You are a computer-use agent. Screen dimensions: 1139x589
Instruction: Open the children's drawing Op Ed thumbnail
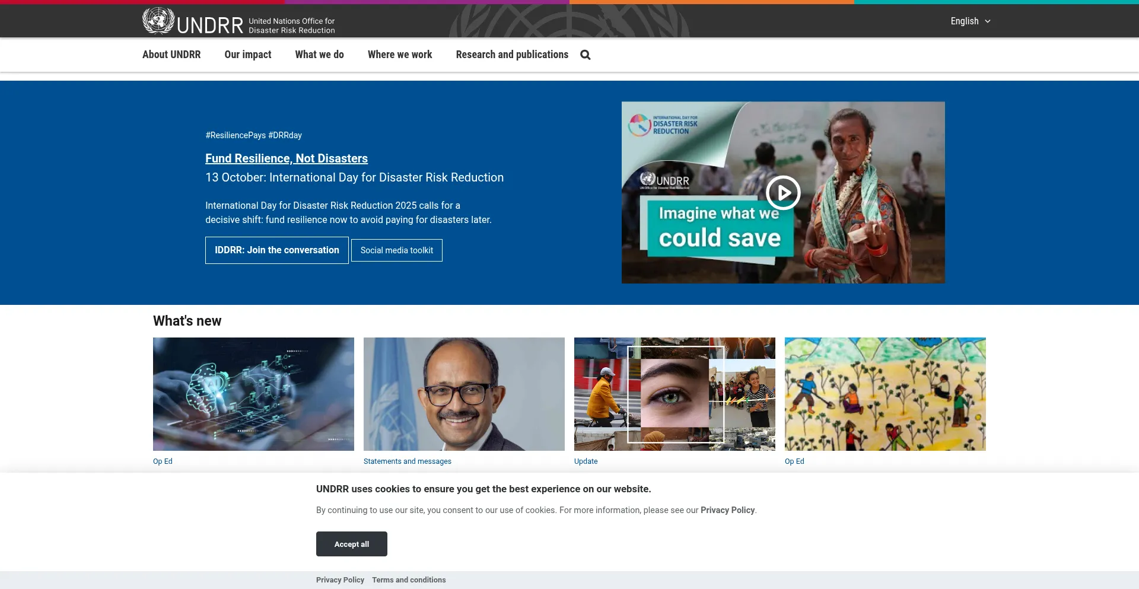pos(885,394)
